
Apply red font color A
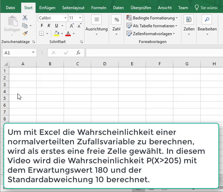[x=68, y=34]
